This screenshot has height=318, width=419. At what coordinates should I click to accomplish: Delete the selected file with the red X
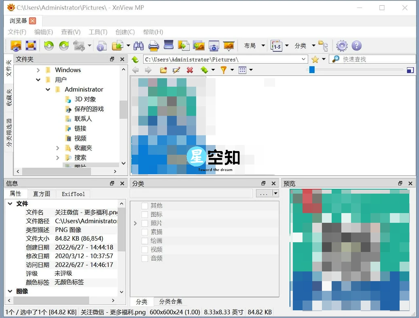pos(190,70)
